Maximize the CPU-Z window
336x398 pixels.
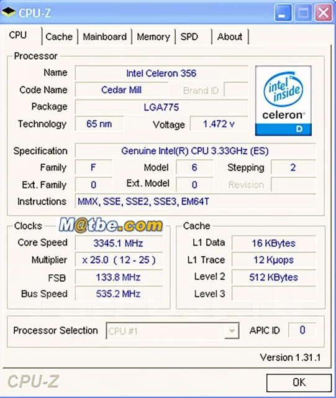[303, 12]
